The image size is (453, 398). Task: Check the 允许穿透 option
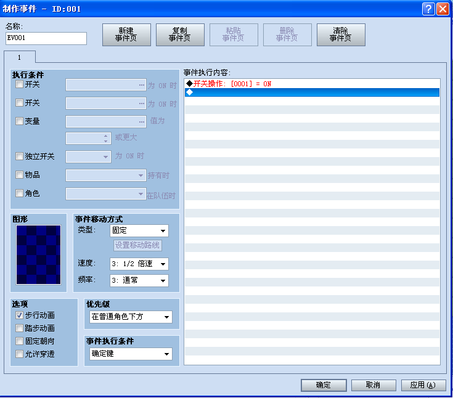pos(19,354)
